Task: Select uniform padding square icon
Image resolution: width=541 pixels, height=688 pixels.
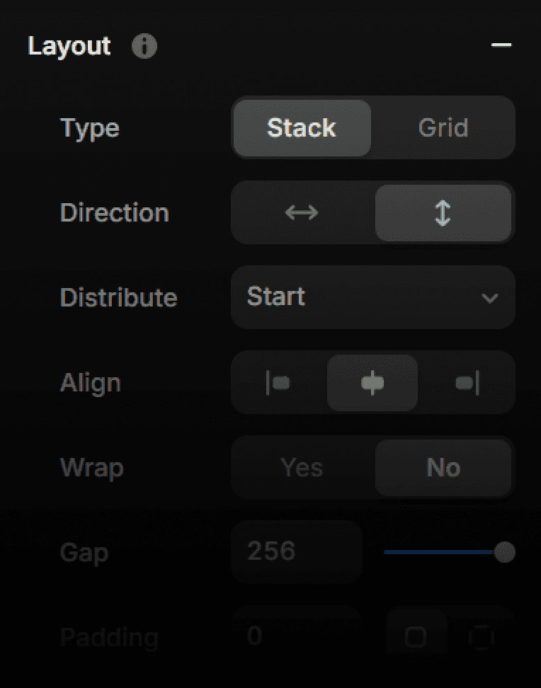Action: (x=416, y=636)
